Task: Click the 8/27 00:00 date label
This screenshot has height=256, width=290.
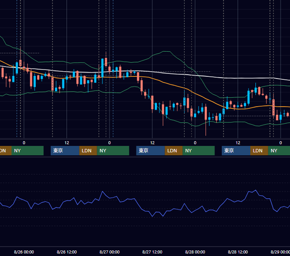Action: (x=110, y=252)
